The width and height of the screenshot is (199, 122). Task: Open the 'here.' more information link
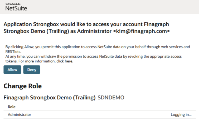(69, 61)
